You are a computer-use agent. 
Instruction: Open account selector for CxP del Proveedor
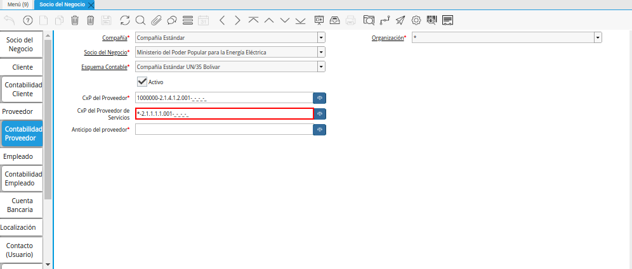pyautogui.click(x=320, y=97)
